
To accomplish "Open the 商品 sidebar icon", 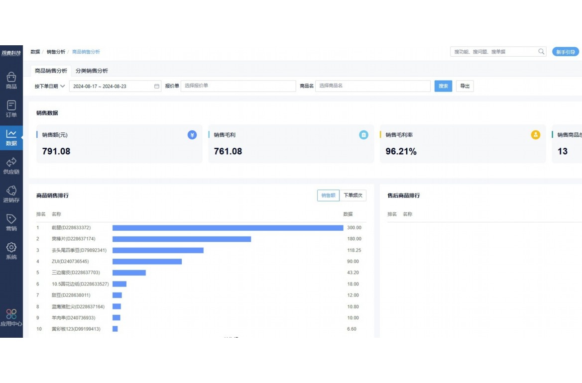I will click(11, 78).
